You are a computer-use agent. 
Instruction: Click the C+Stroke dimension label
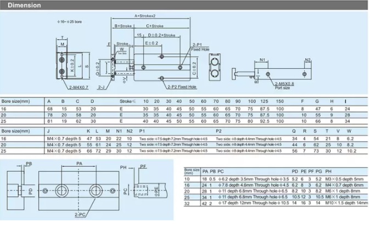pyautogui.click(x=155, y=26)
